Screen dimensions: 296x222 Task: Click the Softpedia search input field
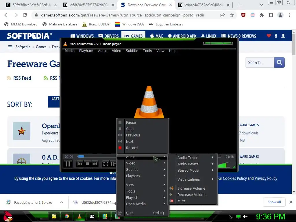click(260, 62)
